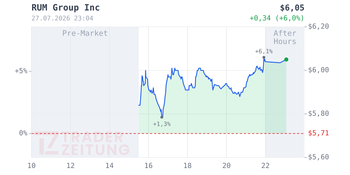Click the +5% axis label

click(21, 71)
